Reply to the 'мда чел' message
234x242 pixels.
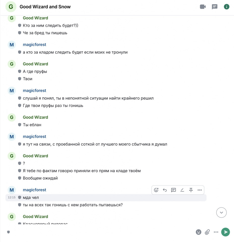(165, 190)
